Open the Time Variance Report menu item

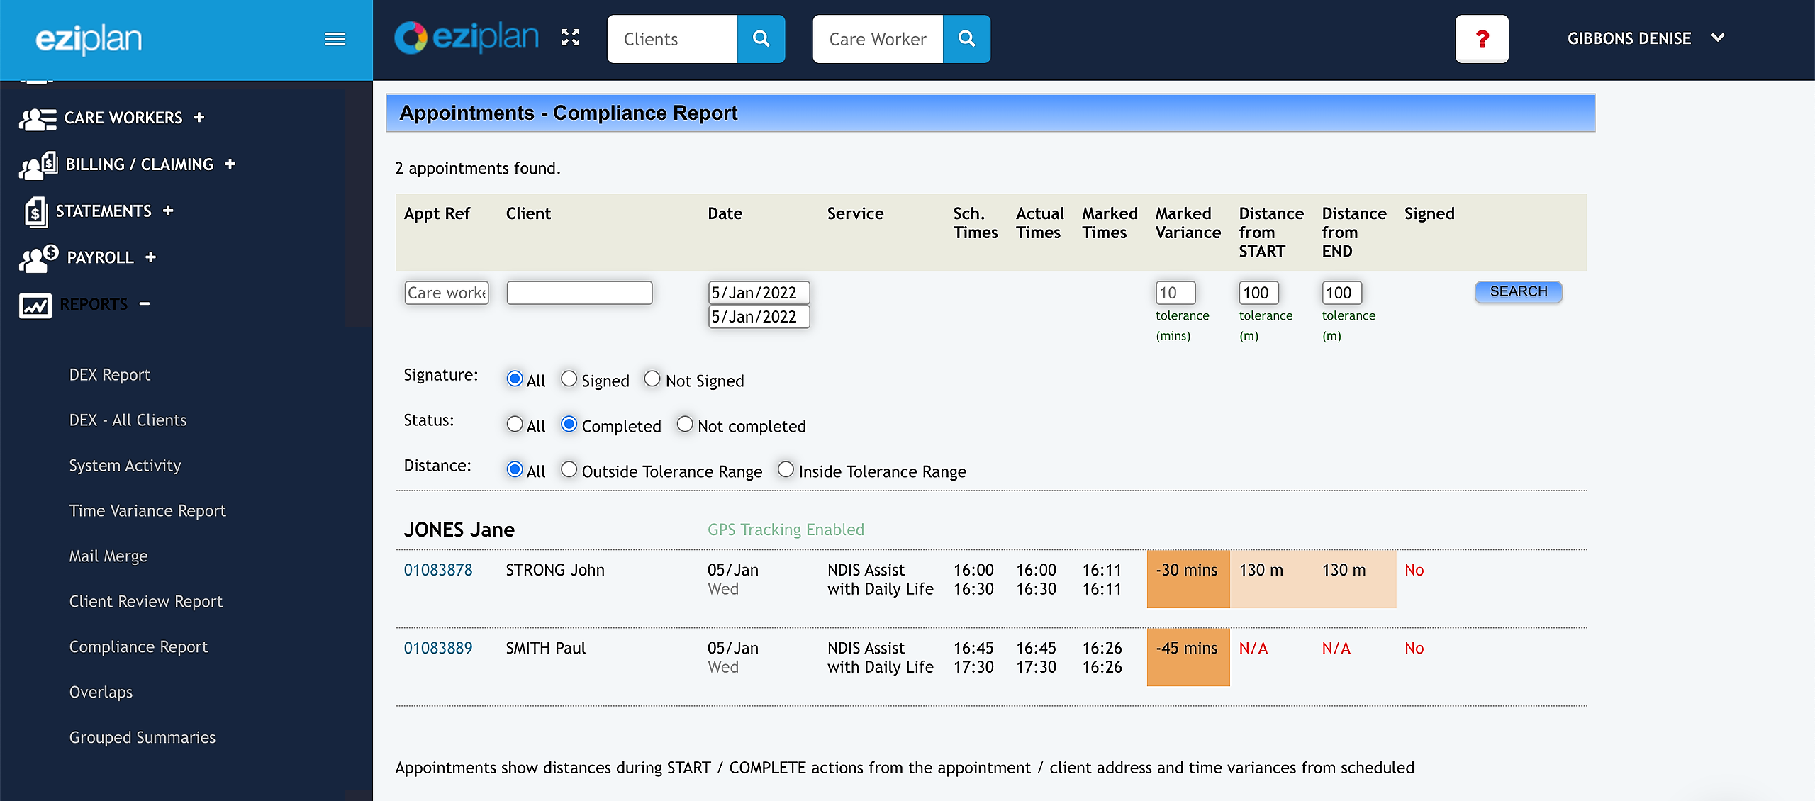(147, 511)
